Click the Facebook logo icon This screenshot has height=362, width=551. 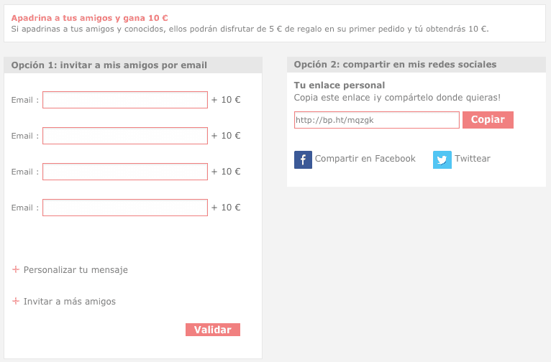pyautogui.click(x=303, y=159)
